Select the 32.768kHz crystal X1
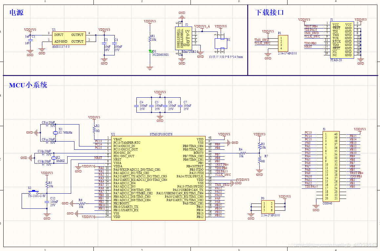This screenshot has width=380, height=251. coord(55,132)
